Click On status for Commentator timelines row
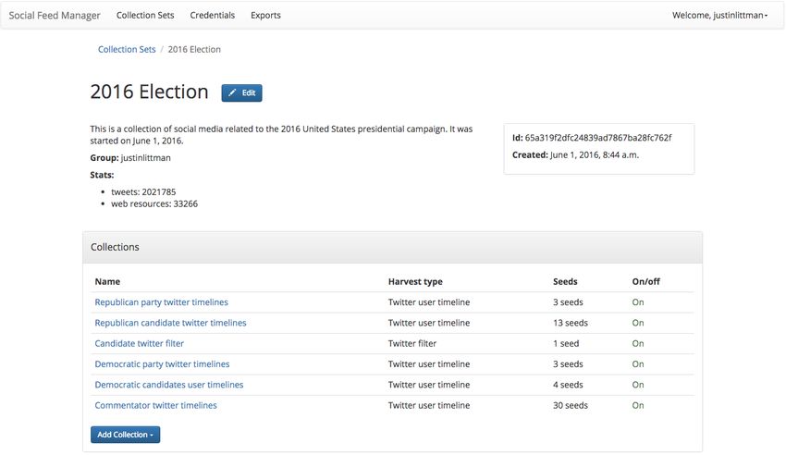Viewport: 786px width, 455px height. (638, 405)
